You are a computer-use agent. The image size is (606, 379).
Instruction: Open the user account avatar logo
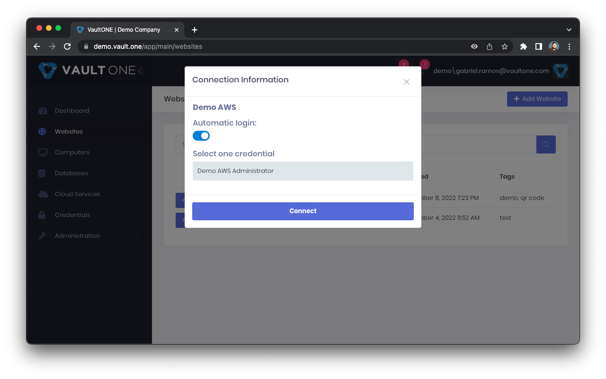[x=561, y=71]
